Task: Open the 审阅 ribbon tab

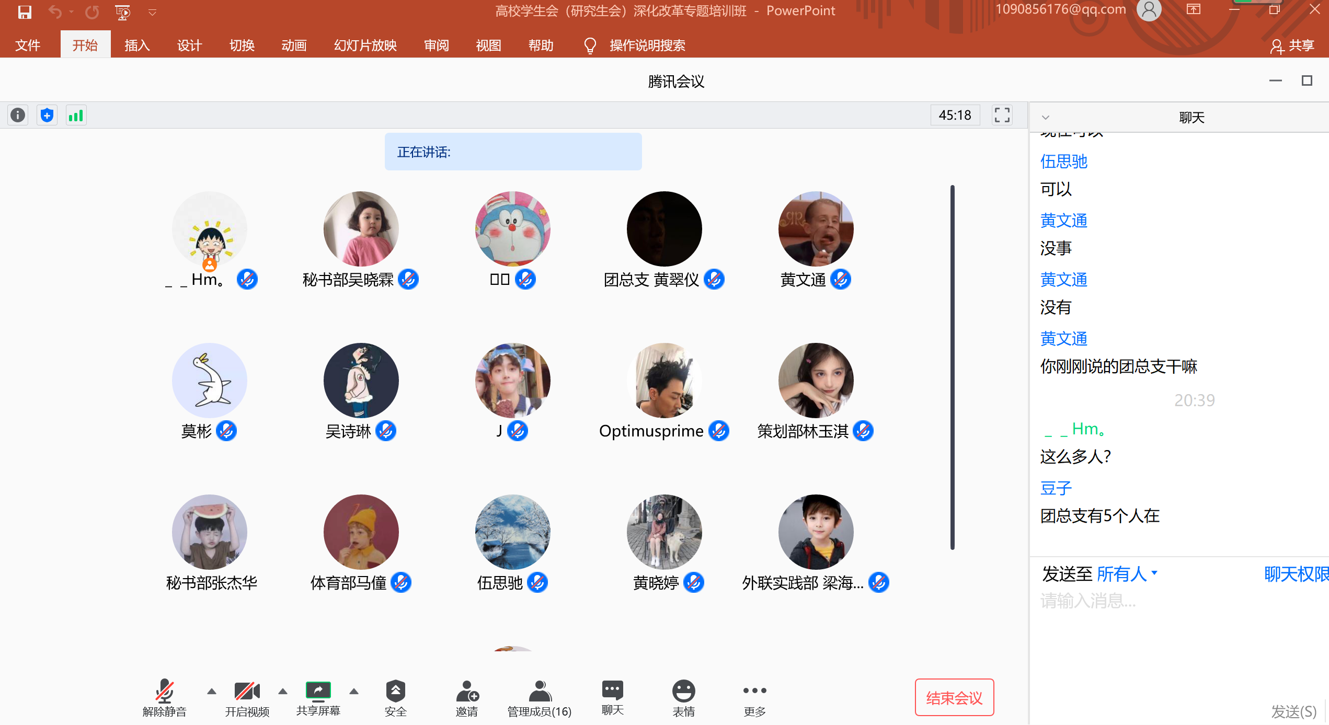Action: [437, 45]
